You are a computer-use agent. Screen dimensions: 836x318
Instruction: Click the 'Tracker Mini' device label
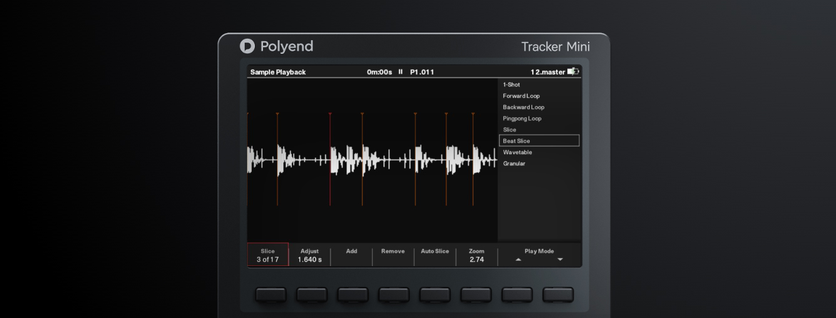(555, 47)
